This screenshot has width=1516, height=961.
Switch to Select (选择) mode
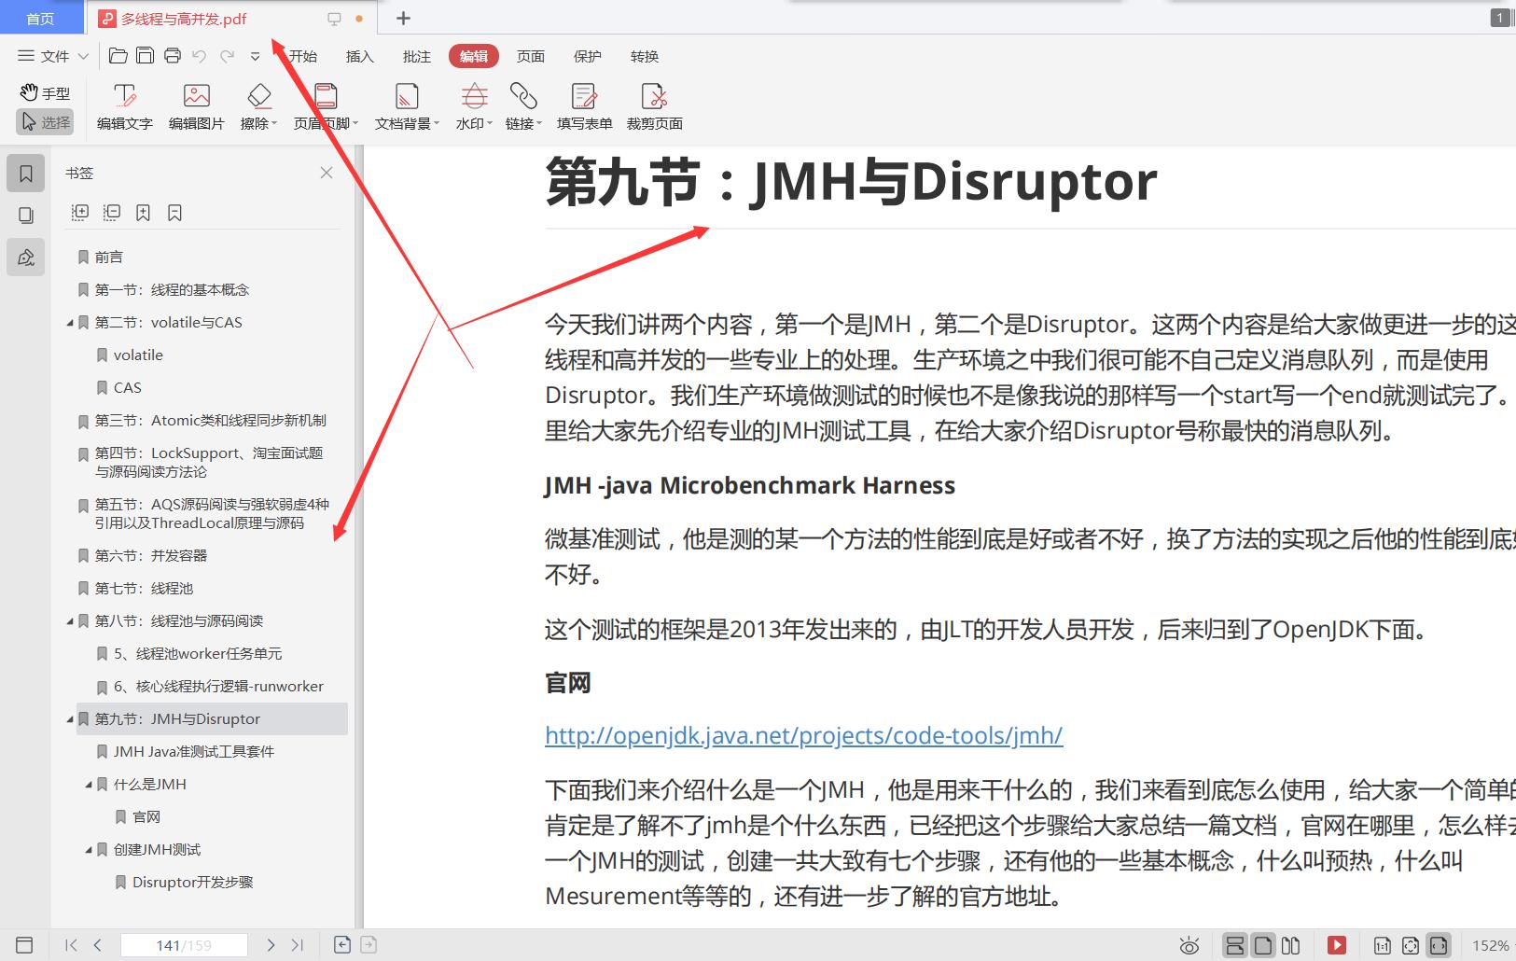45,122
